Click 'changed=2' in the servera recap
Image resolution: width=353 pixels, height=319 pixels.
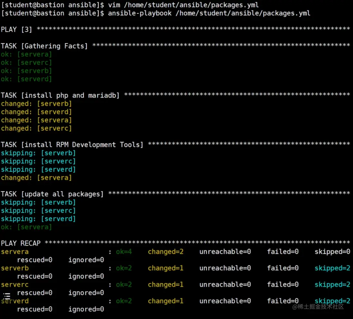click(166, 252)
